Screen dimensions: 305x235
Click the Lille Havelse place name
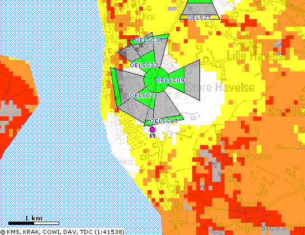pyautogui.click(x=258, y=56)
